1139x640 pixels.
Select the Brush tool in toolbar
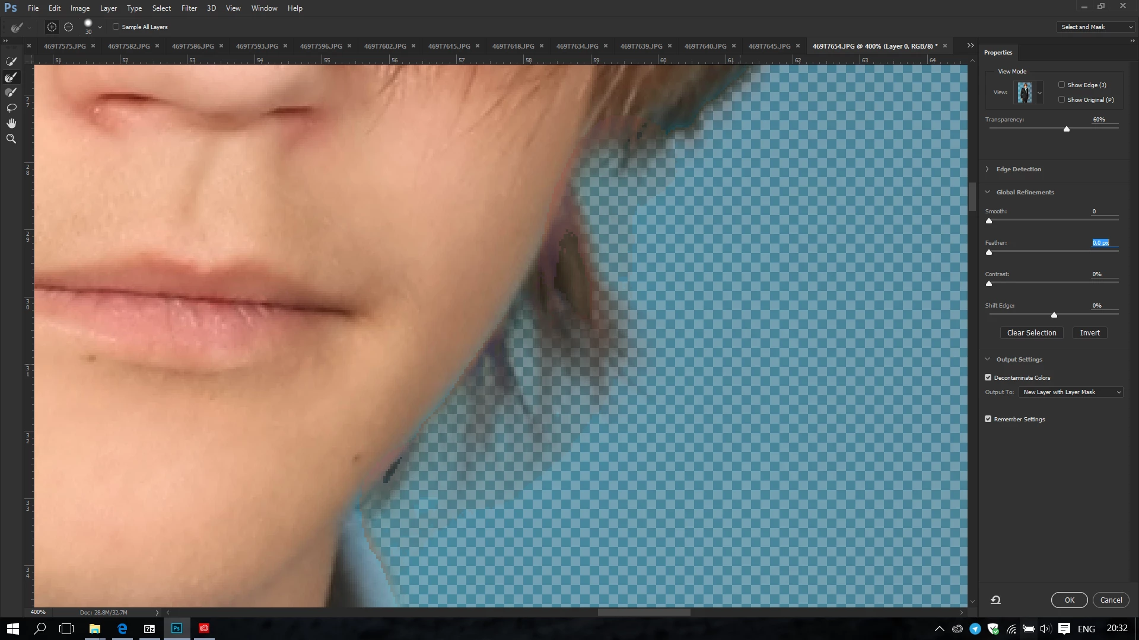(11, 92)
